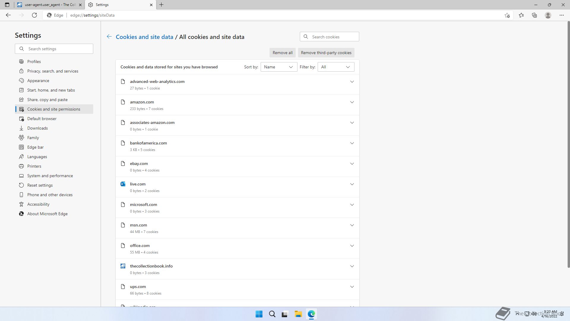Add this page to favorites icon
This screenshot has height=321, width=570.
tap(507, 15)
